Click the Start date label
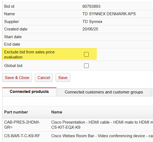 (x=13, y=37)
